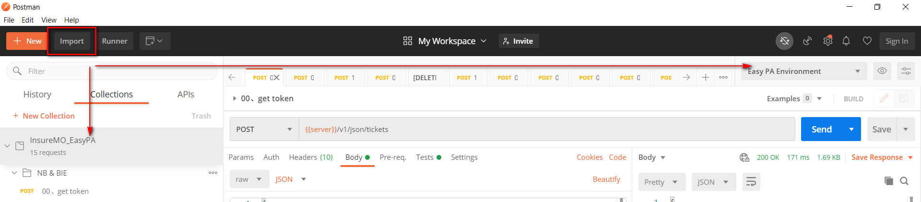The height and width of the screenshot is (202, 921).
Task: Collapse the NB & BIE folder
Action: [x=14, y=173]
